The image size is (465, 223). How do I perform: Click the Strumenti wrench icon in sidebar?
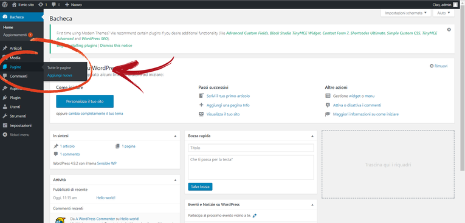(5, 116)
